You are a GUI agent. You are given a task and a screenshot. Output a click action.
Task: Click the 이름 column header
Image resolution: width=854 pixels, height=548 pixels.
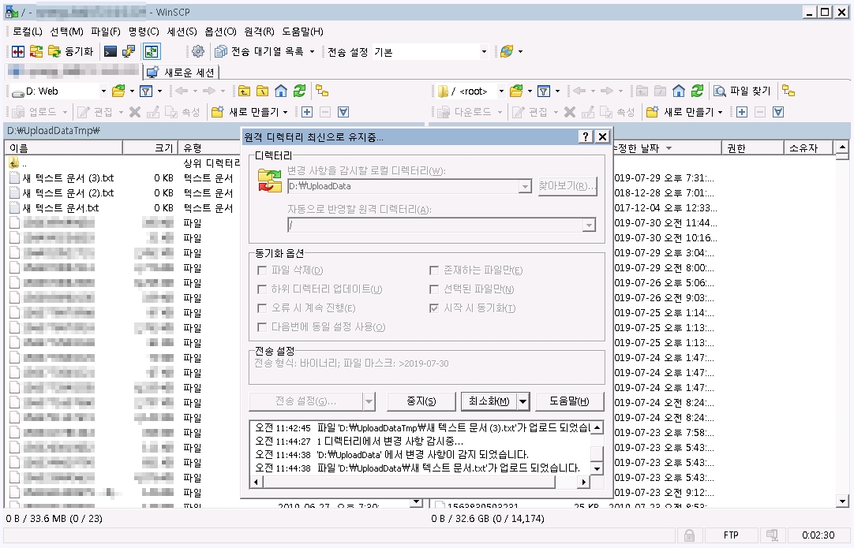(64, 148)
